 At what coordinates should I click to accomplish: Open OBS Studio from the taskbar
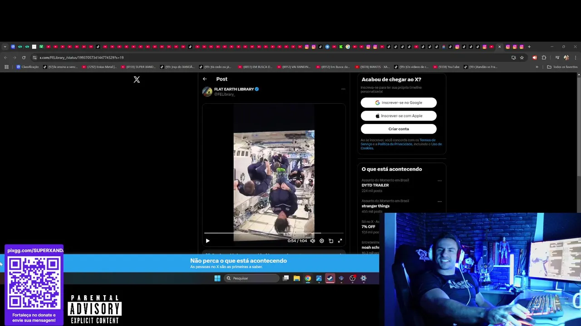click(352, 278)
